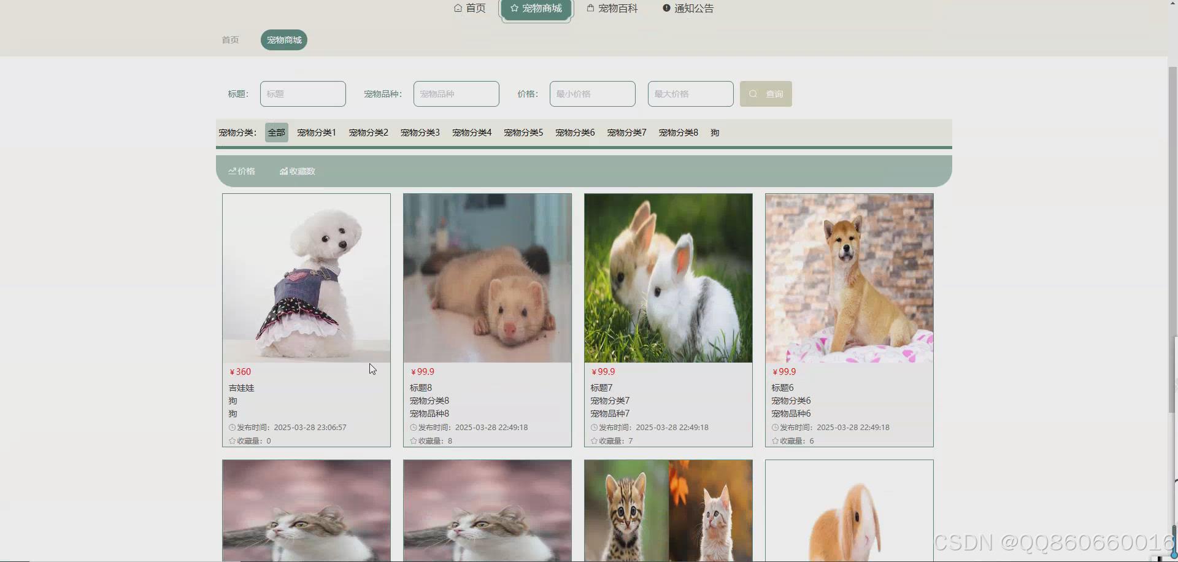
Task: Focus the 最小价格 field
Action: point(593,94)
